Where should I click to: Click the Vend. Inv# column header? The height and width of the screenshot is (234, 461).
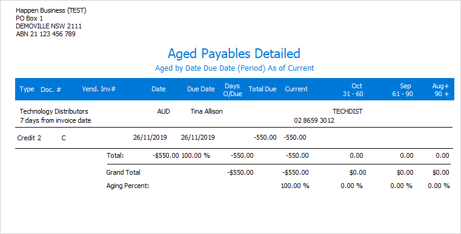coord(99,89)
